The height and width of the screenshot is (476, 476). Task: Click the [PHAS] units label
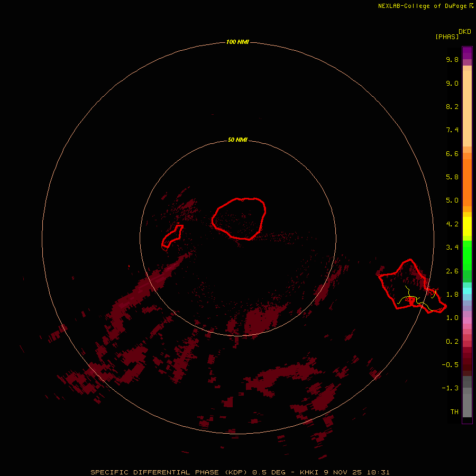click(447, 36)
